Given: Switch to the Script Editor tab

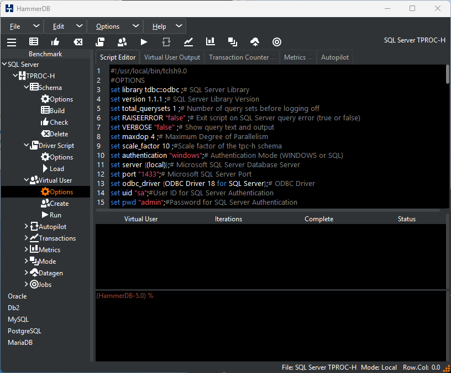Looking at the screenshot, I should click(118, 57).
